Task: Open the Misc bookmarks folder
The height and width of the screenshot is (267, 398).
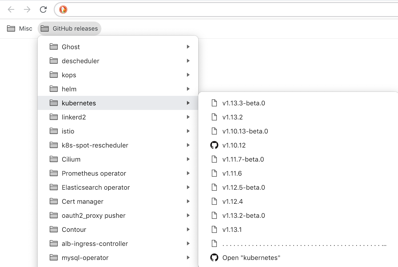Action: pos(20,29)
